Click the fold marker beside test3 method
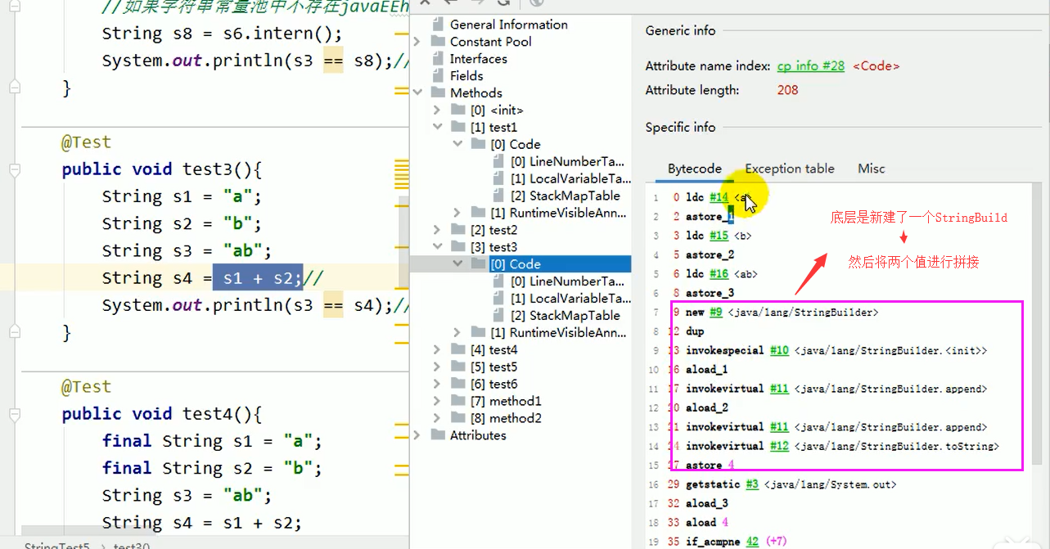1050x549 pixels. click(14, 169)
